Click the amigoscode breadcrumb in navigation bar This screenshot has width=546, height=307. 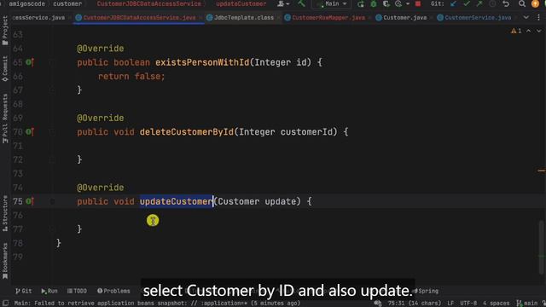[x=26, y=3]
